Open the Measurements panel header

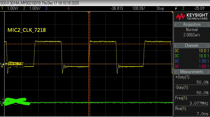click(x=192, y=72)
